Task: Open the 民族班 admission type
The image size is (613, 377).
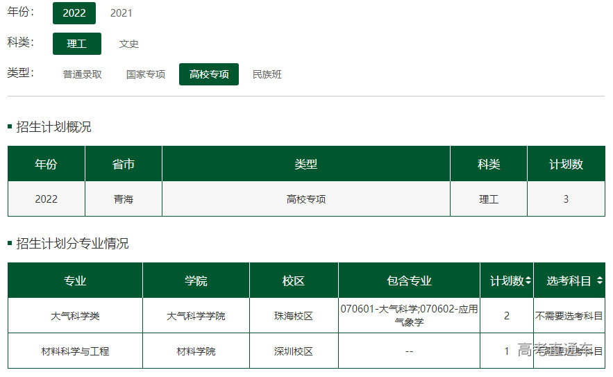Action: tap(267, 74)
